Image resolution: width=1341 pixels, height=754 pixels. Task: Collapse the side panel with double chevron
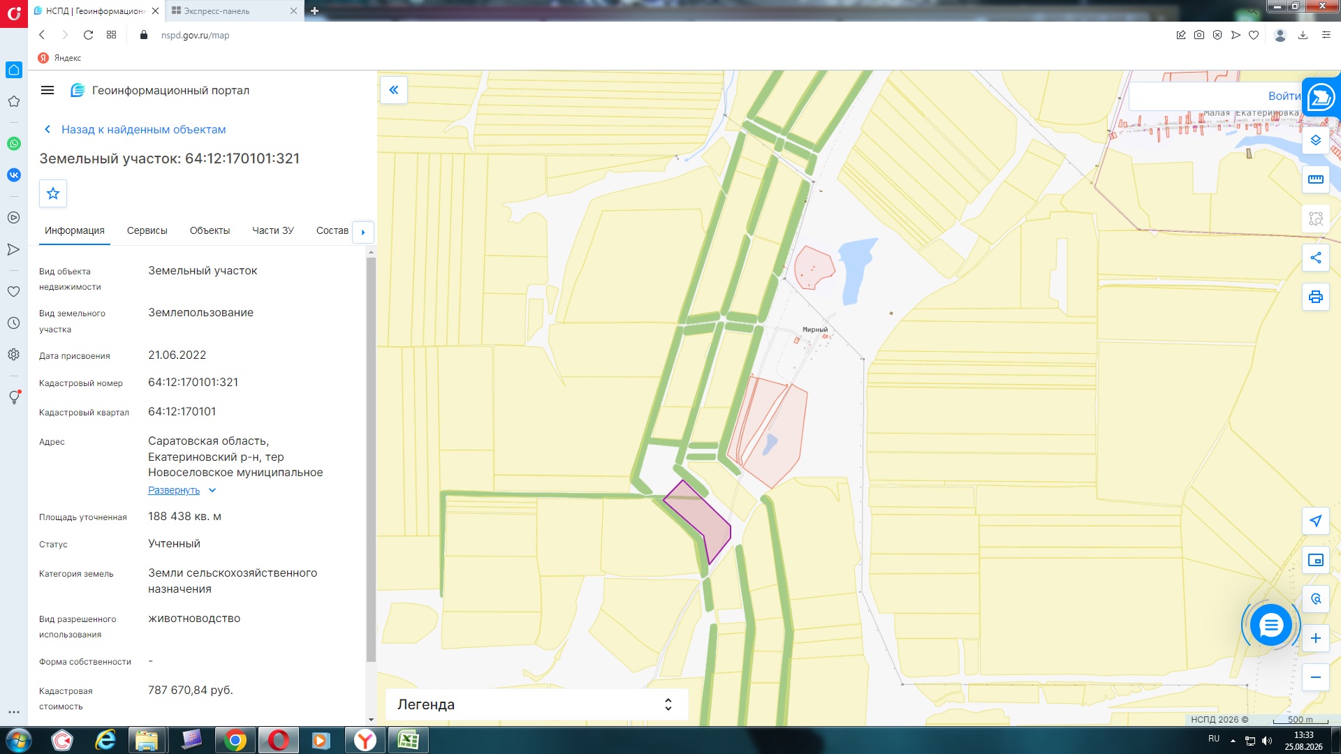click(x=394, y=90)
